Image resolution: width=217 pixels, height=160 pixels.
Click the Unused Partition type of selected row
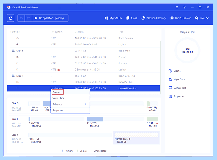(127, 88)
